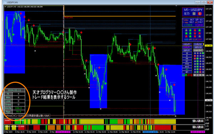The height and width of the screenshot is (134, 214).
Task: Click the green indicator dot in the H1 row
Action: [198, 61]
